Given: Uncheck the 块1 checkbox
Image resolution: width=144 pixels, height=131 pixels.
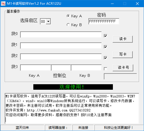Looking at the screenshot, I should (105, 47).
